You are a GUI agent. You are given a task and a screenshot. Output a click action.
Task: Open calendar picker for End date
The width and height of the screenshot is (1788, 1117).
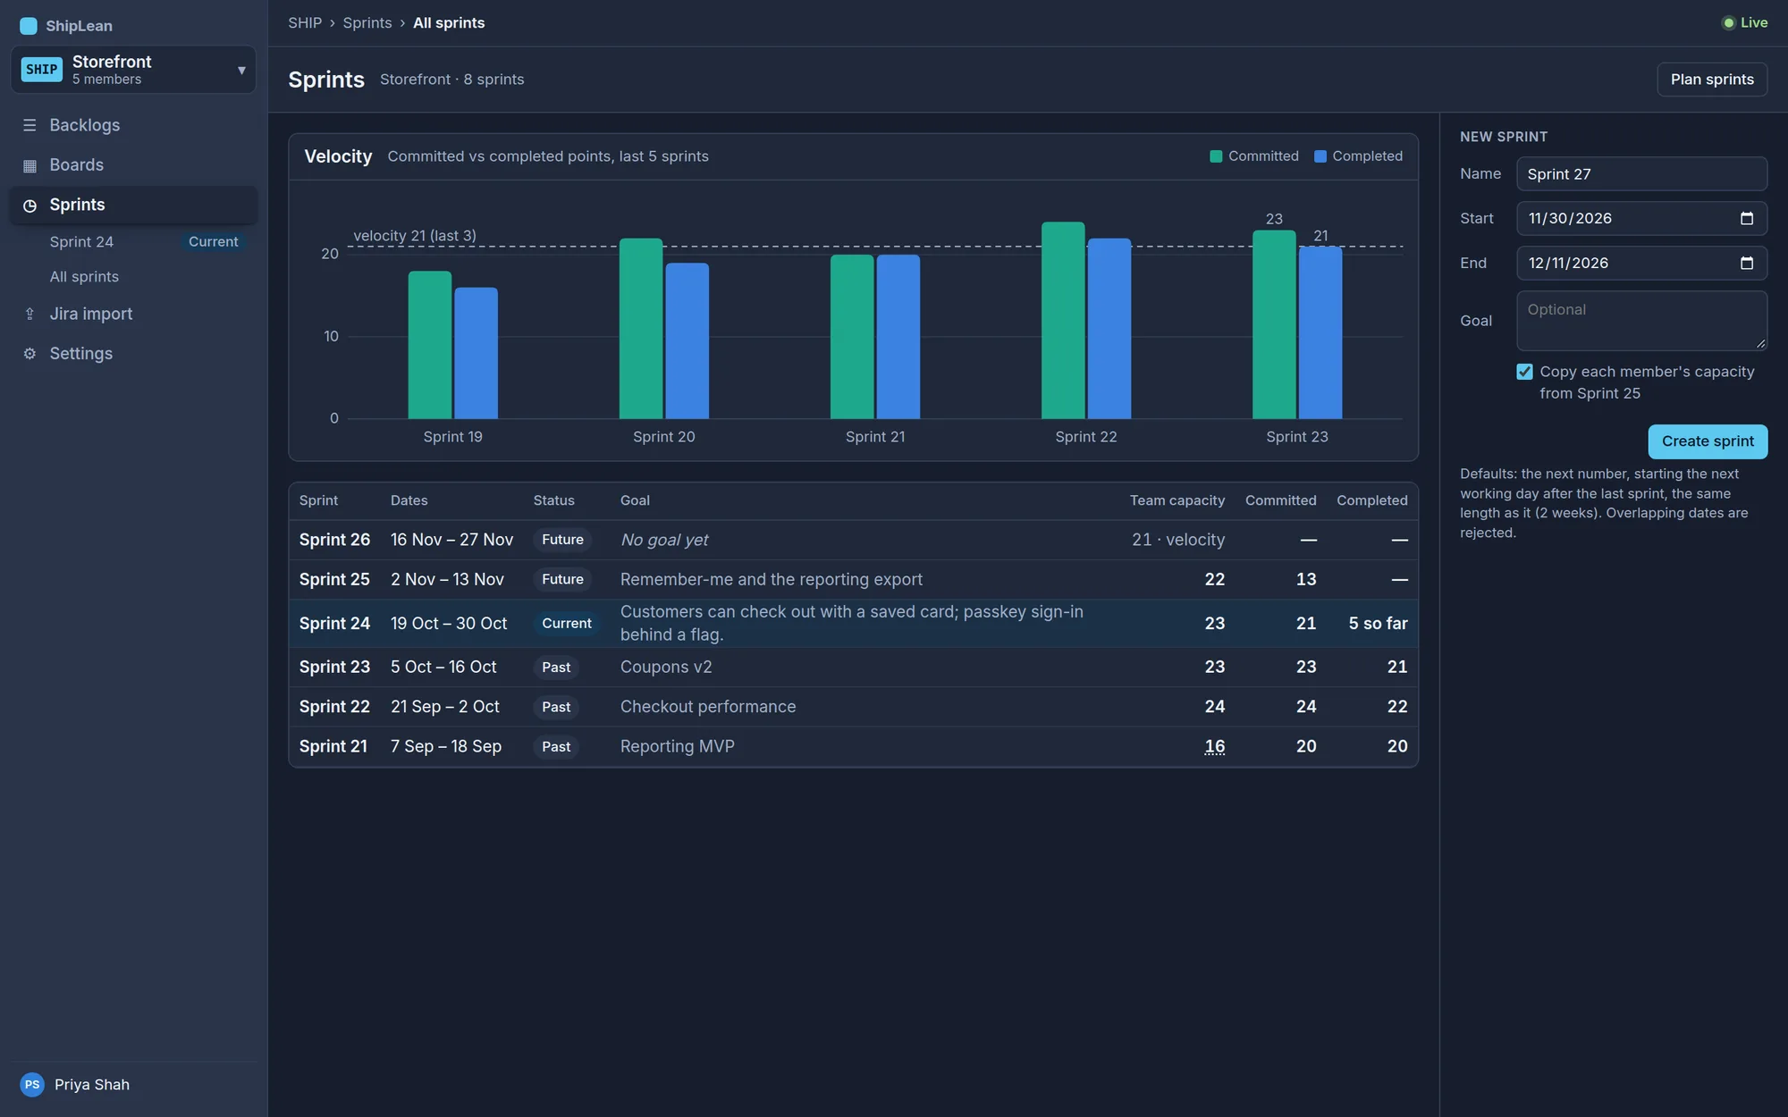[x=1746, y=263]
